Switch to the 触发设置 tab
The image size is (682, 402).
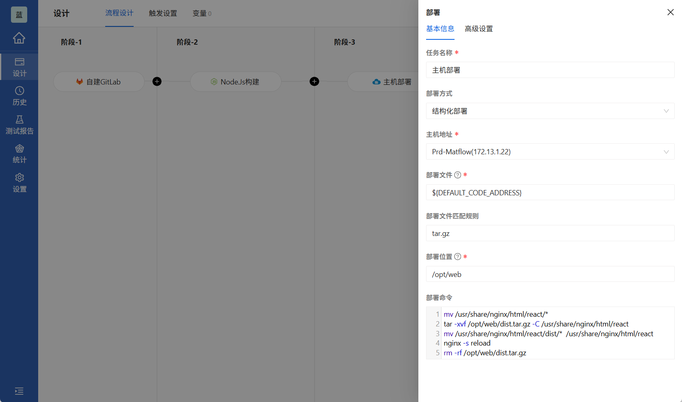[x=162, y=13]
